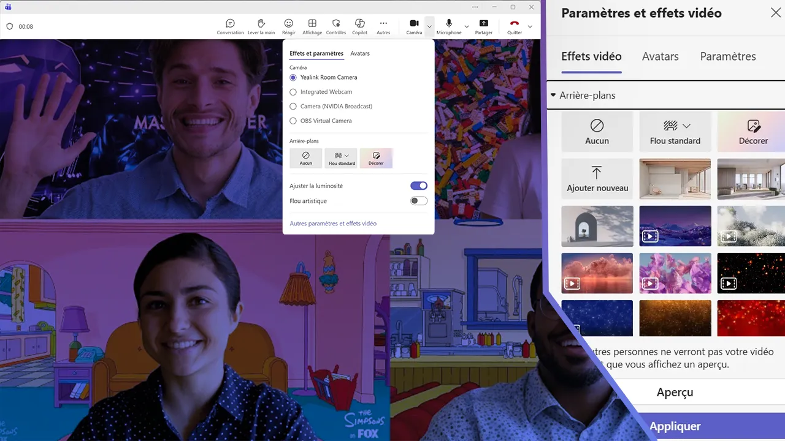The image size is (785, 441).
Task: Turn off Ajuster la luminosité toggle
Action: [x=419, y=186]
